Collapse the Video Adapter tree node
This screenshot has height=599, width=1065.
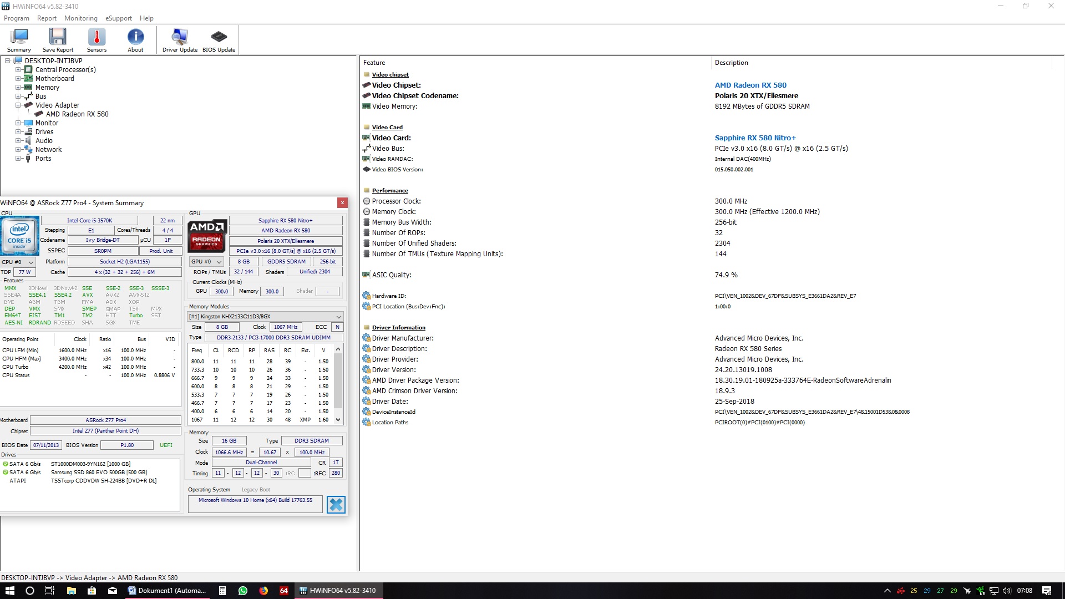18,105
